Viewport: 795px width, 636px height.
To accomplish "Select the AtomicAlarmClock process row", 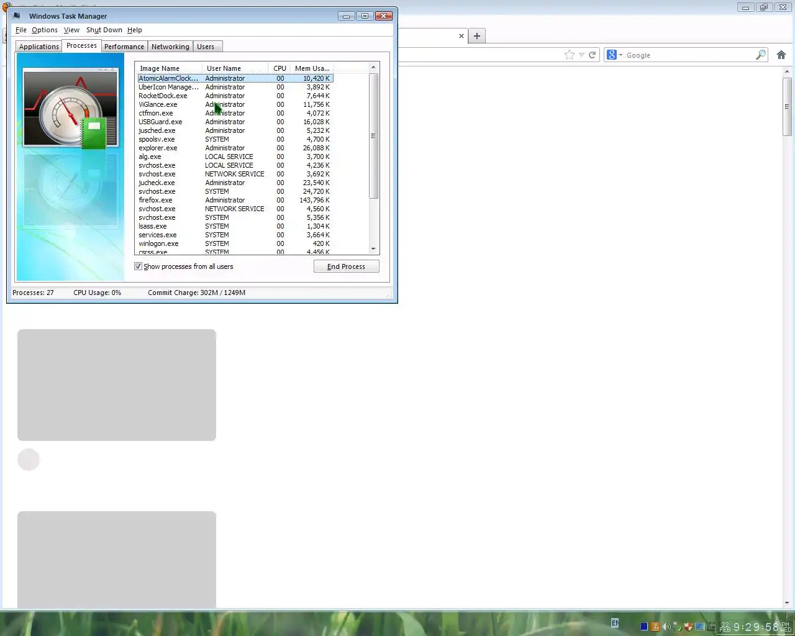I will (235, 78).
